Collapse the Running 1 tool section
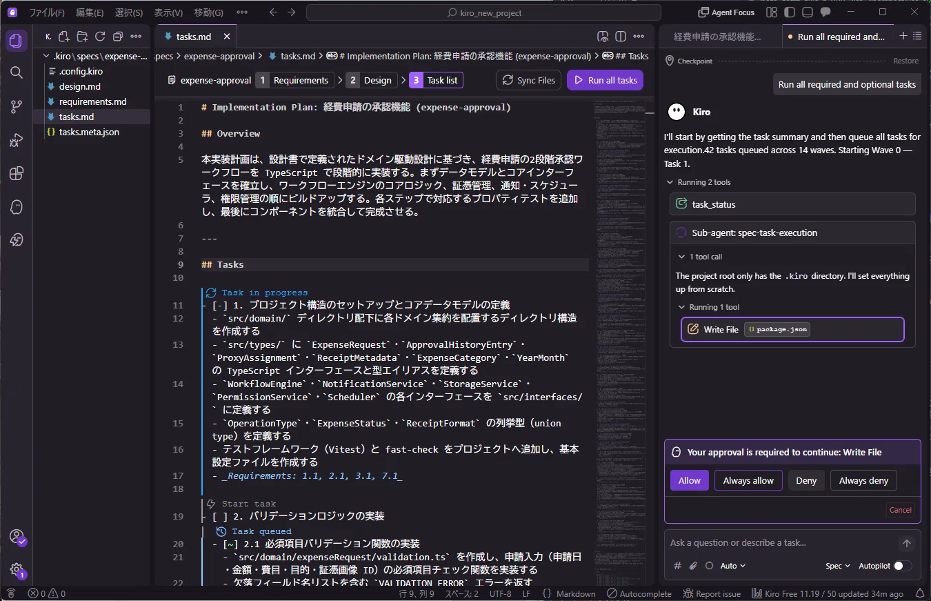Image resolution: width=931 pixels, height=601 pixels. tap(708, 307)
